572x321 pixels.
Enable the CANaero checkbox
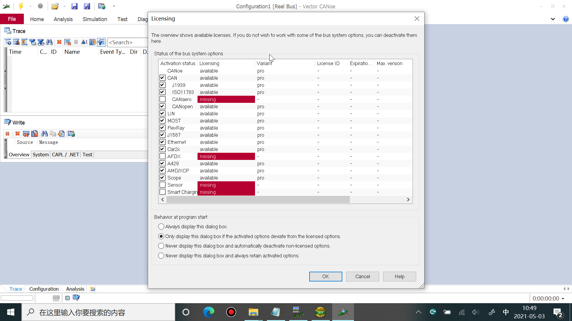(x=162, y=99)
